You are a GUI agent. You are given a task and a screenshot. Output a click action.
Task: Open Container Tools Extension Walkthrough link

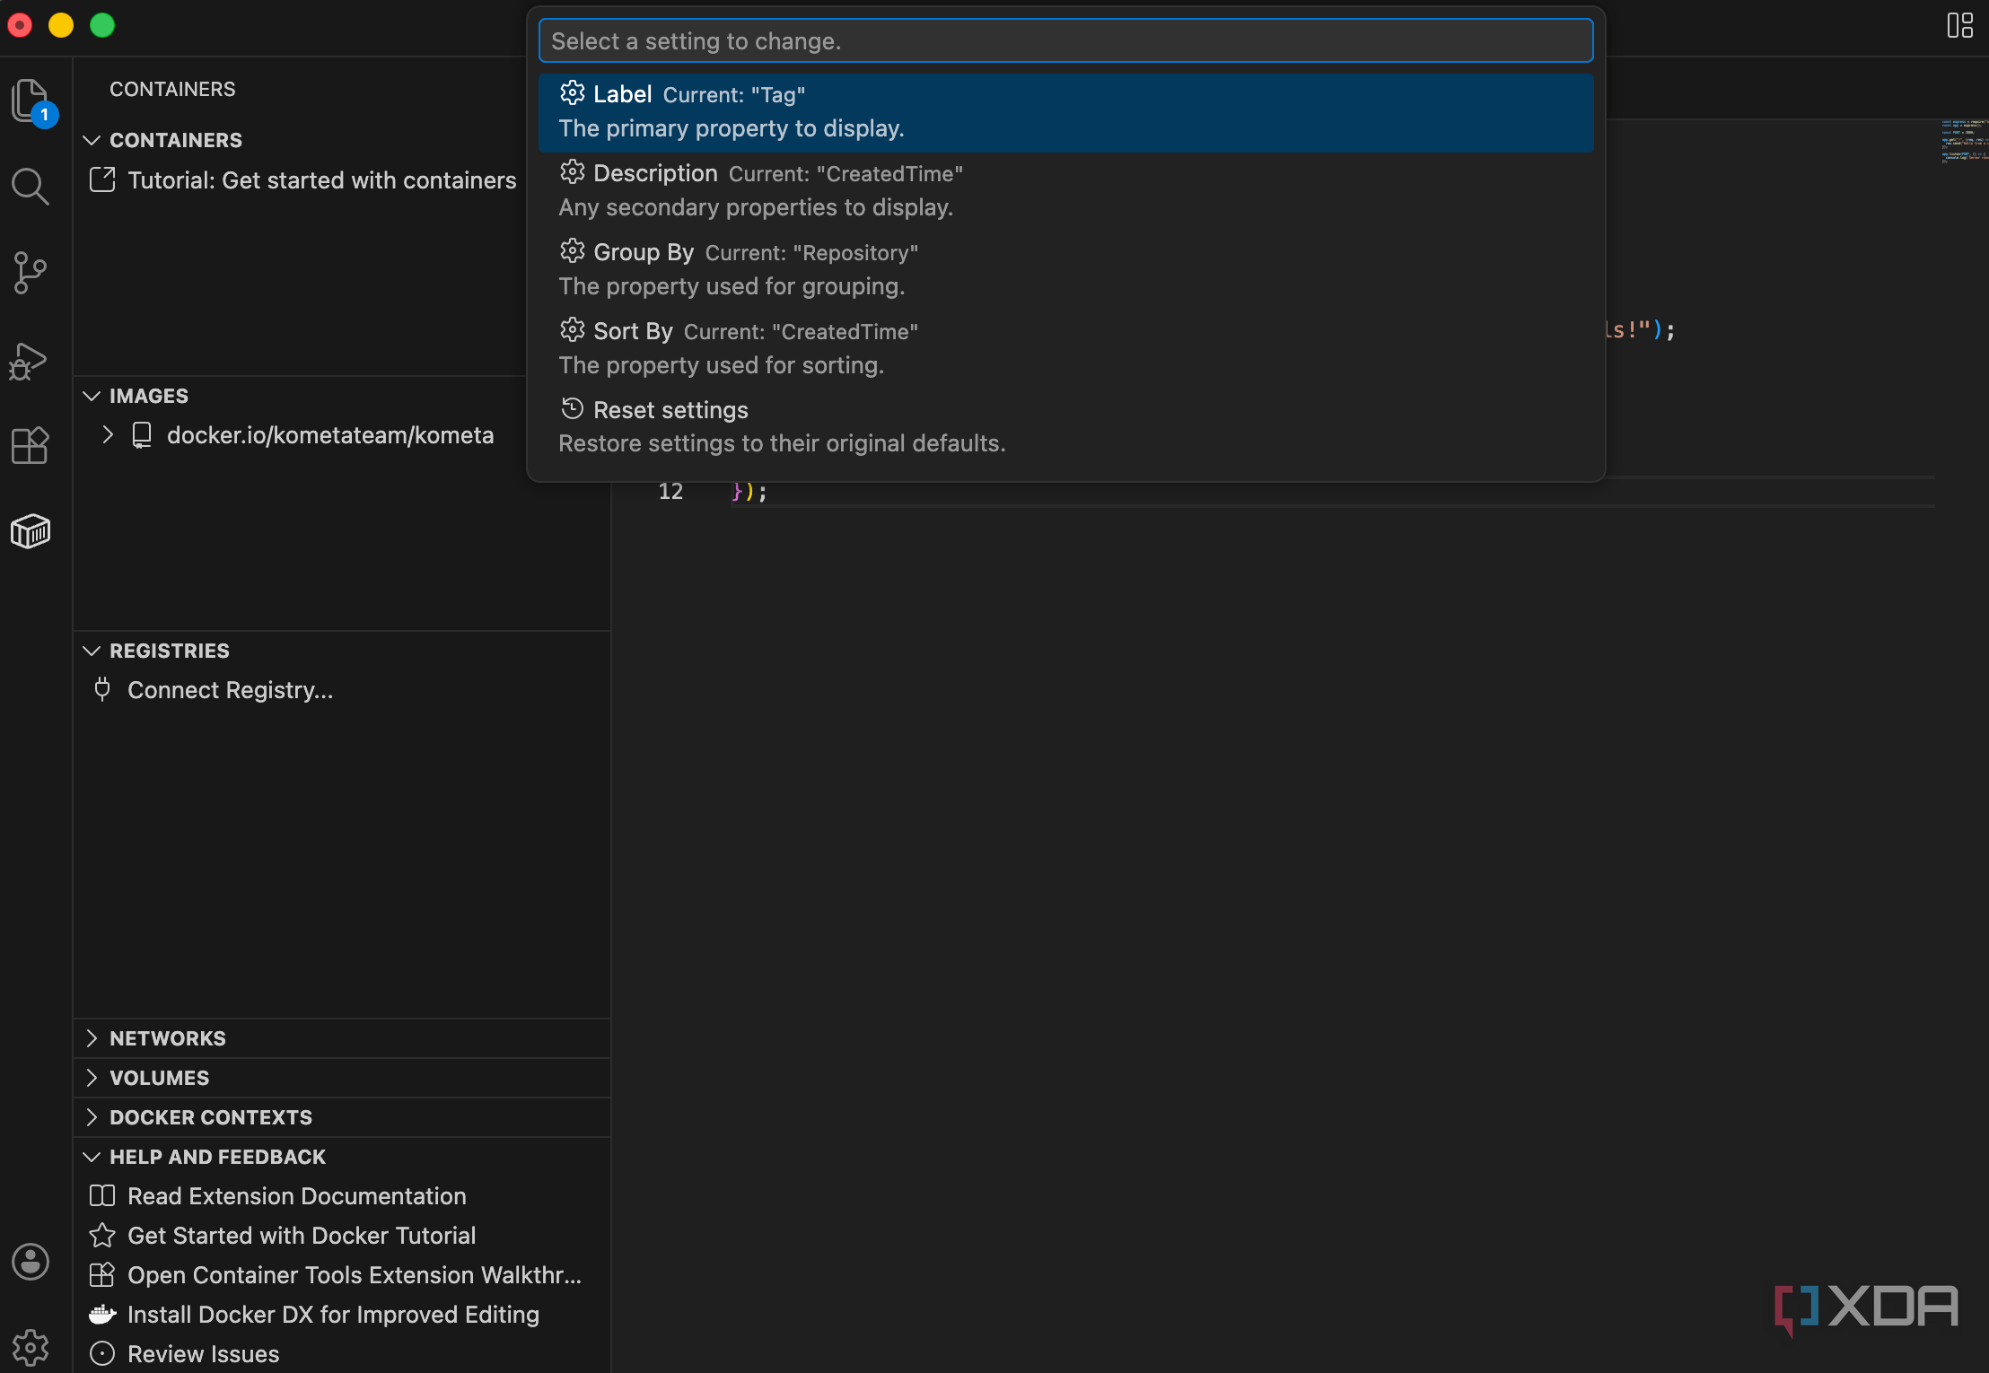click(355, 1274)
